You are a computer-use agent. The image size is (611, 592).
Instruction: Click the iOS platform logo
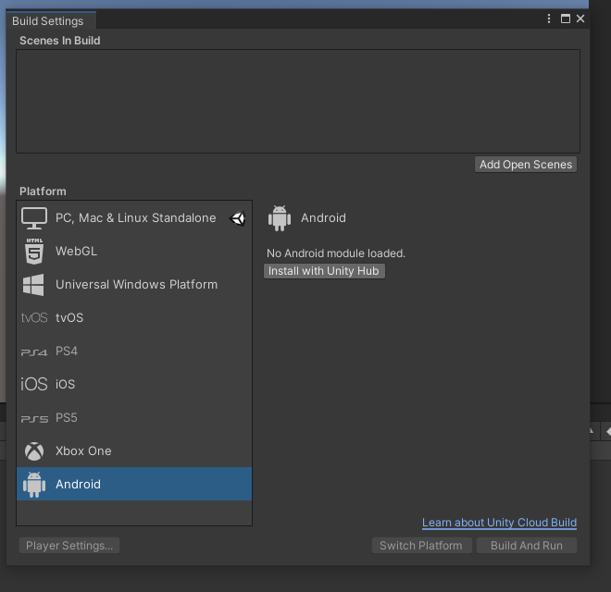pyautogui.click(x=34, y=384)
